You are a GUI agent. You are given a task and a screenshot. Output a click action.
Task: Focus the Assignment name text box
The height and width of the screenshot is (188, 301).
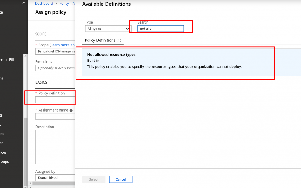[55, 117]
